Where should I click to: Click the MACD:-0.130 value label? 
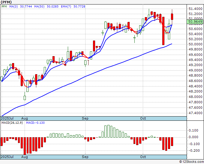pyautogui.click(x=35, y=123)
